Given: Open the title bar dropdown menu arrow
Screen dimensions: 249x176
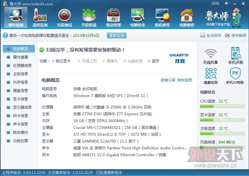Looking at the screenshot, I should (x=226, y=3).
